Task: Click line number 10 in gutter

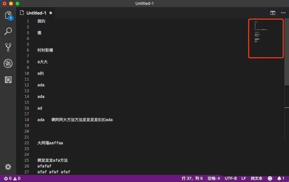Action: pos(27,73)
